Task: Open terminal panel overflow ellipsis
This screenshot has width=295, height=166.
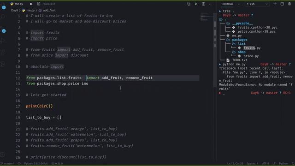Action: [240, 4]
